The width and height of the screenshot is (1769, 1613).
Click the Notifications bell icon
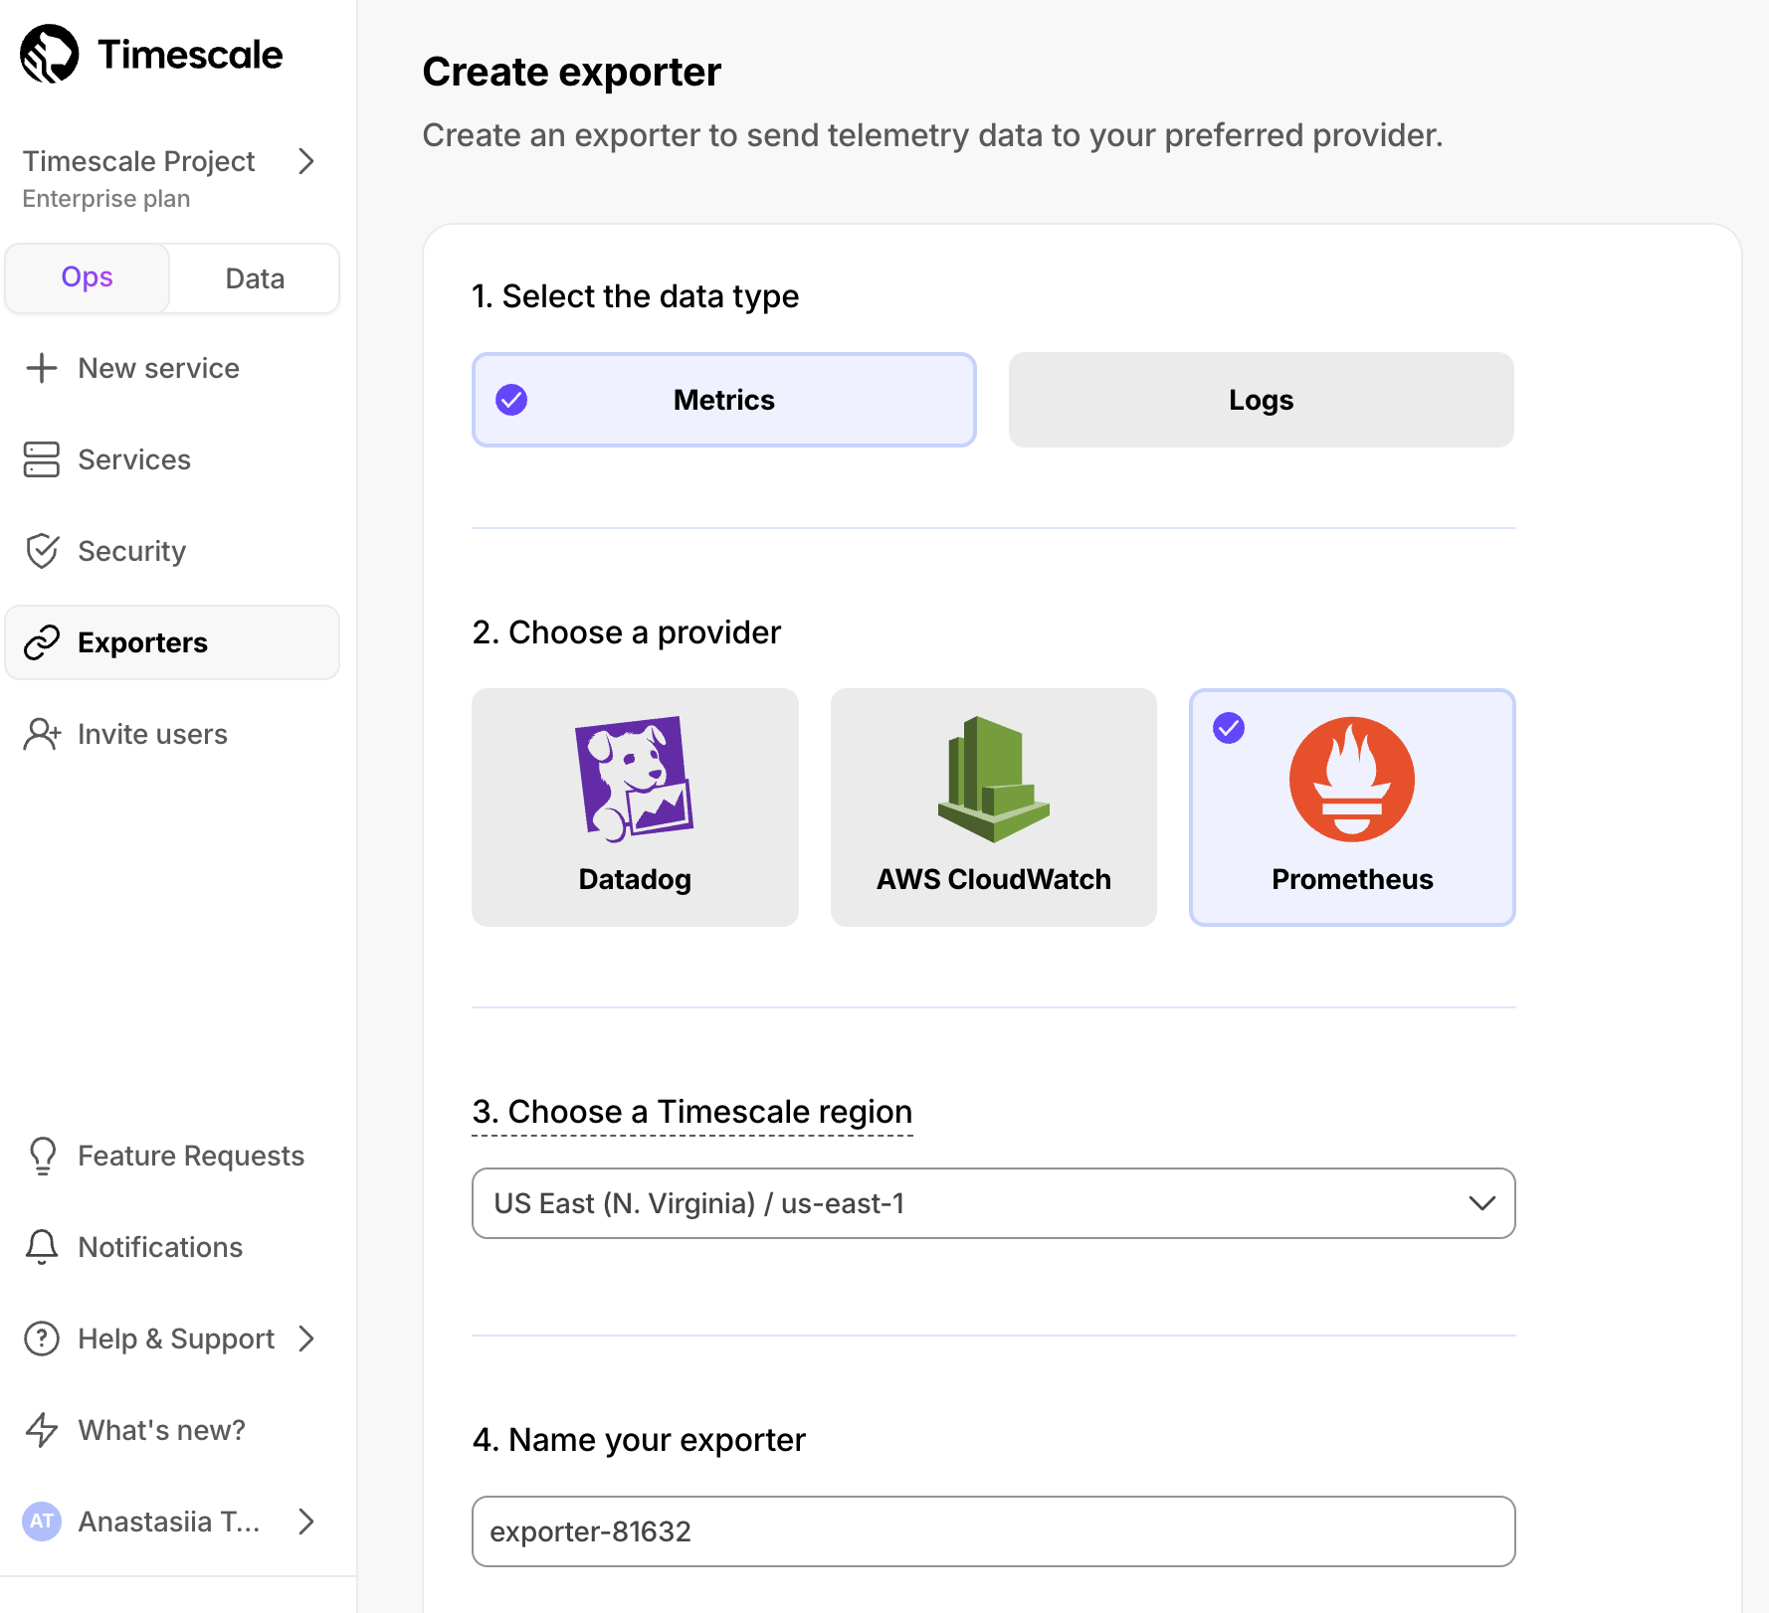pyautogui.click(x=42, y=1247)
